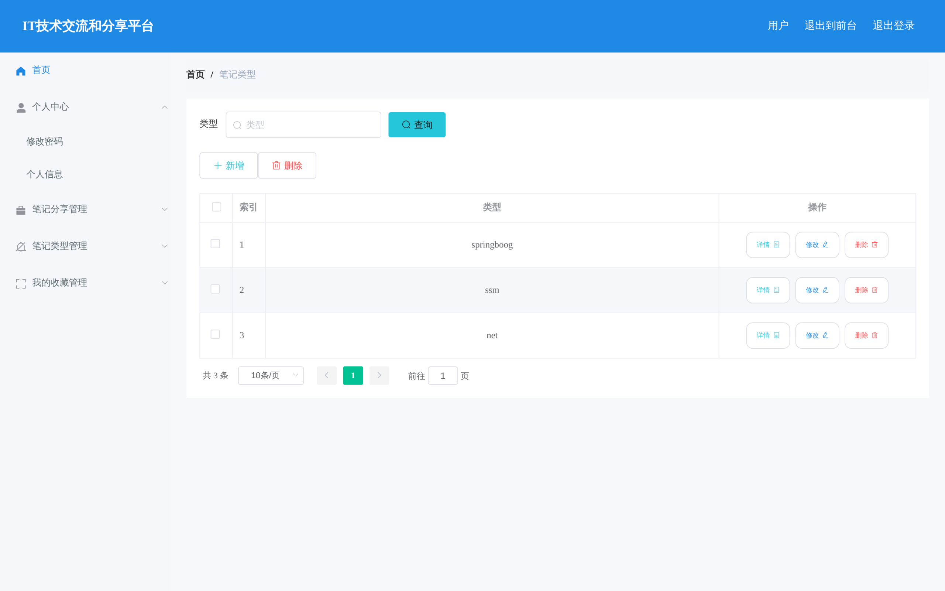Image resolution: width=945 pixels, height=591 pixels.
Task: Select page 1 in pagination
Action: pos(353,375)
